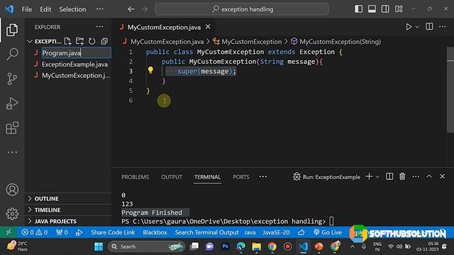Show more panel tabs ellipsis
The width and height of the screenshot is (454, 255).
point(263,176)
